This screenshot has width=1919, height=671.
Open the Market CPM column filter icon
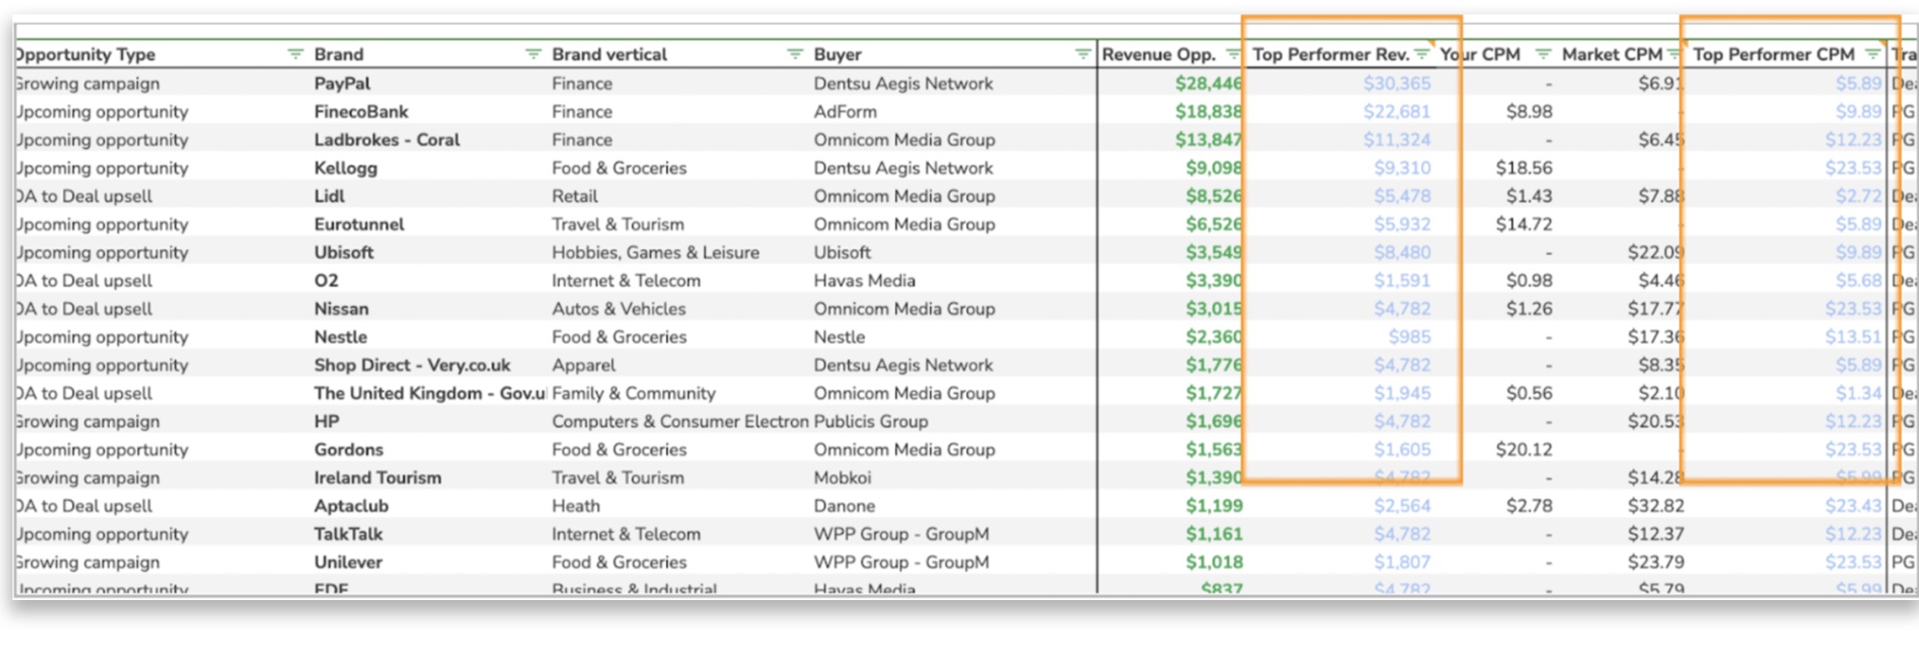tap(1674, 54)
